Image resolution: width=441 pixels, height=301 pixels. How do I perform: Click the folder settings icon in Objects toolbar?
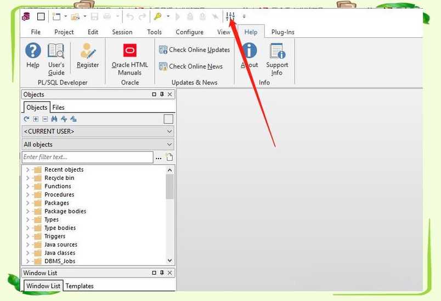(73, 119)
